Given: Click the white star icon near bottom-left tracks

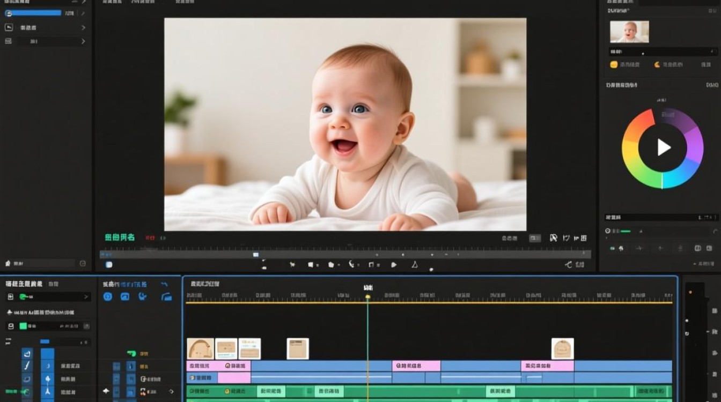Looking at the screenshot, I should pyautogui.click(x=106, y=391).
